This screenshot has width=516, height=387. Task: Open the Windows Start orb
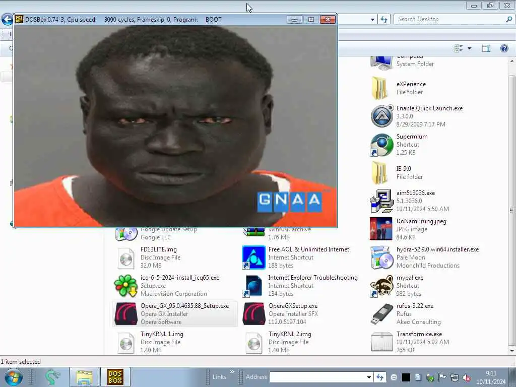13,377
